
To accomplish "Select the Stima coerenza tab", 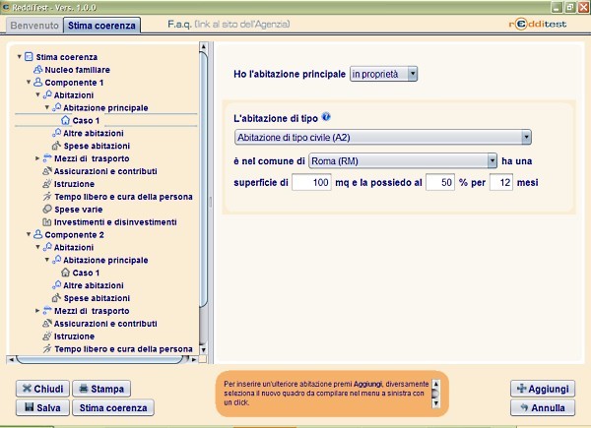I will point(101,26).
